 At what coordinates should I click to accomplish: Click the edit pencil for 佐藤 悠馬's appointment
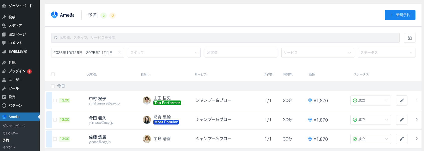pos(401,139)
